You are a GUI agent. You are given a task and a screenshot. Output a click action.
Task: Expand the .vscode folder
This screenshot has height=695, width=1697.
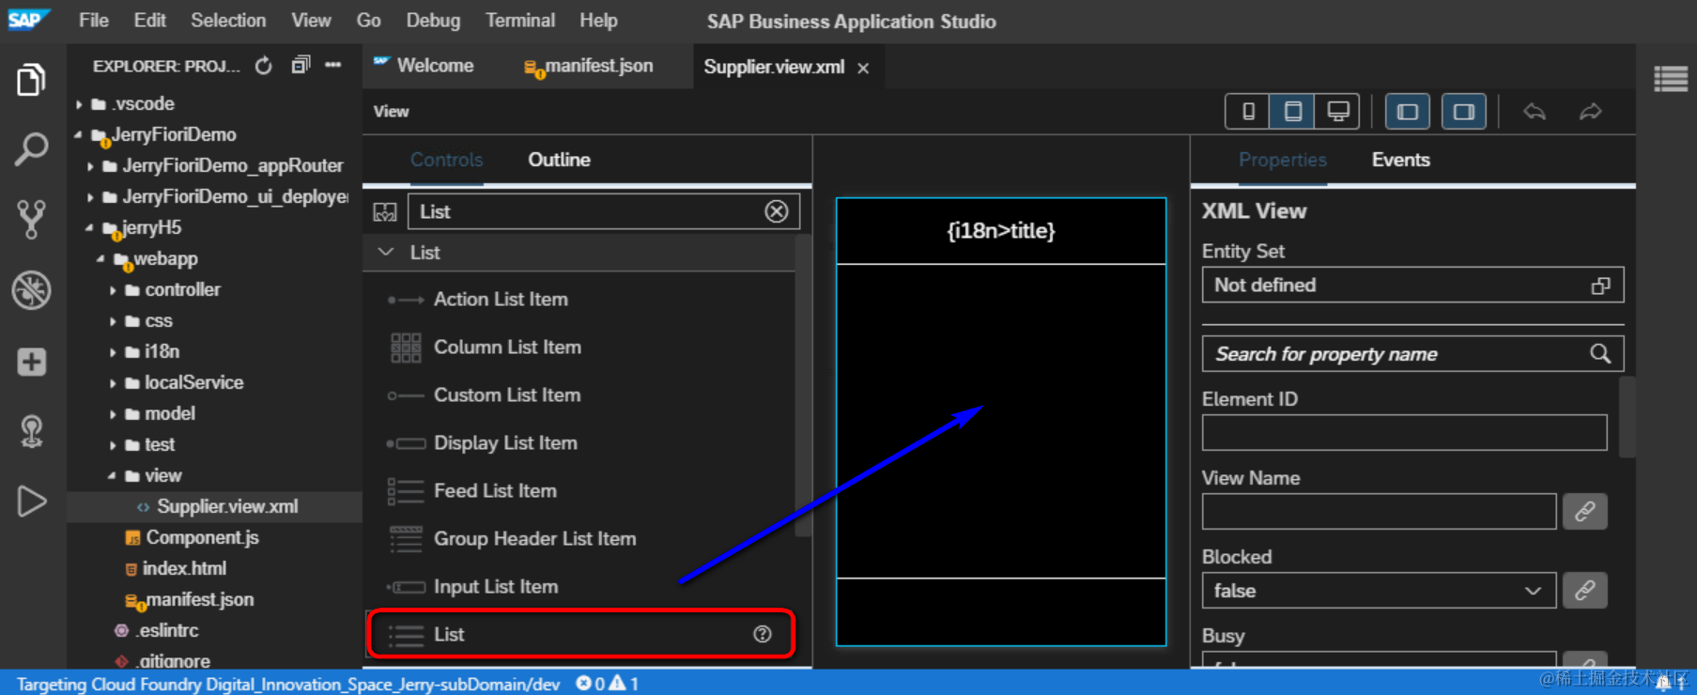click(x=79, y=104)
